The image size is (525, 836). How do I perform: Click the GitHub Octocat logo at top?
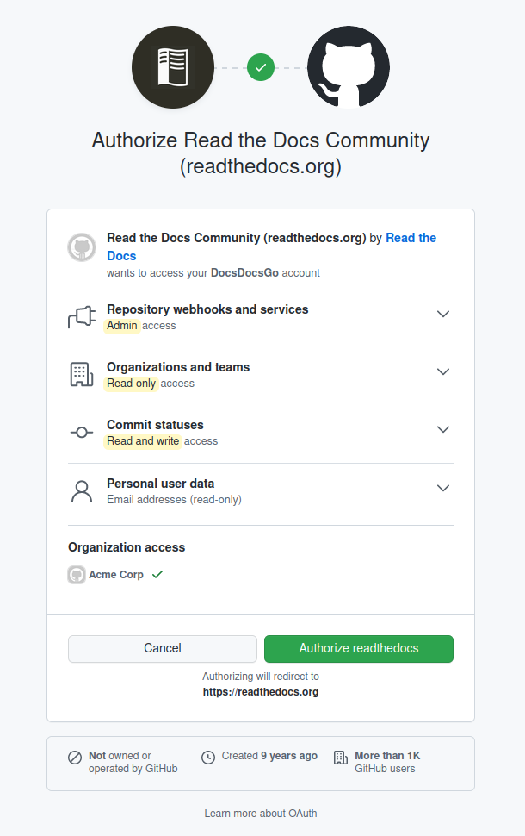click(x=349, y=67)
